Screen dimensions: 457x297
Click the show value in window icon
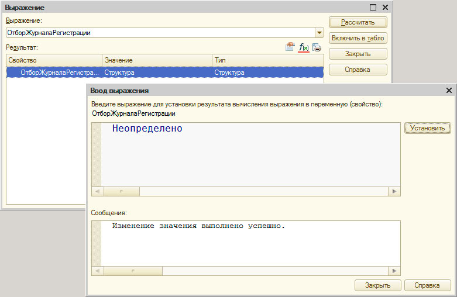click(290, 47)
